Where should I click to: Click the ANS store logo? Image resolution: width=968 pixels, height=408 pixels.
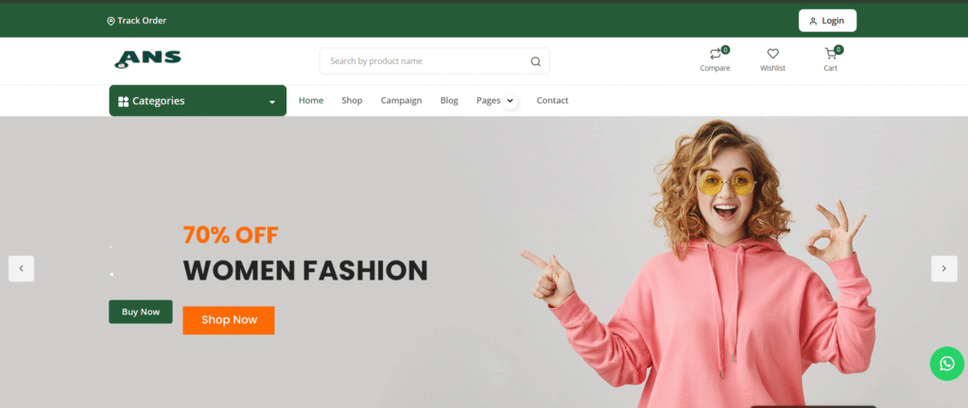click(x=147, y=59)
